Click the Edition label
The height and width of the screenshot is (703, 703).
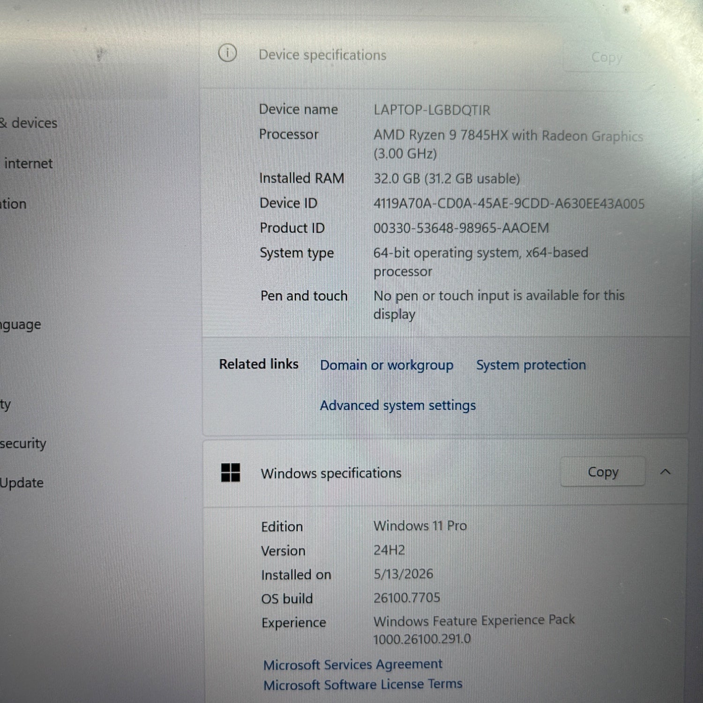coord(282,527)
